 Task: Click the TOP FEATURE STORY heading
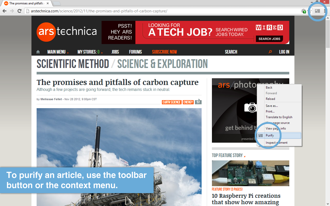click(x=227, y=155)
